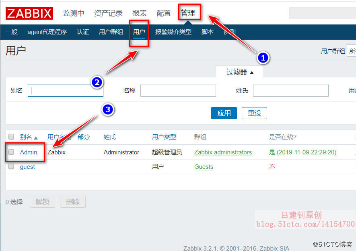Click the 超级管理员 user type cell
356x251 pixels.
pos(167,152)
